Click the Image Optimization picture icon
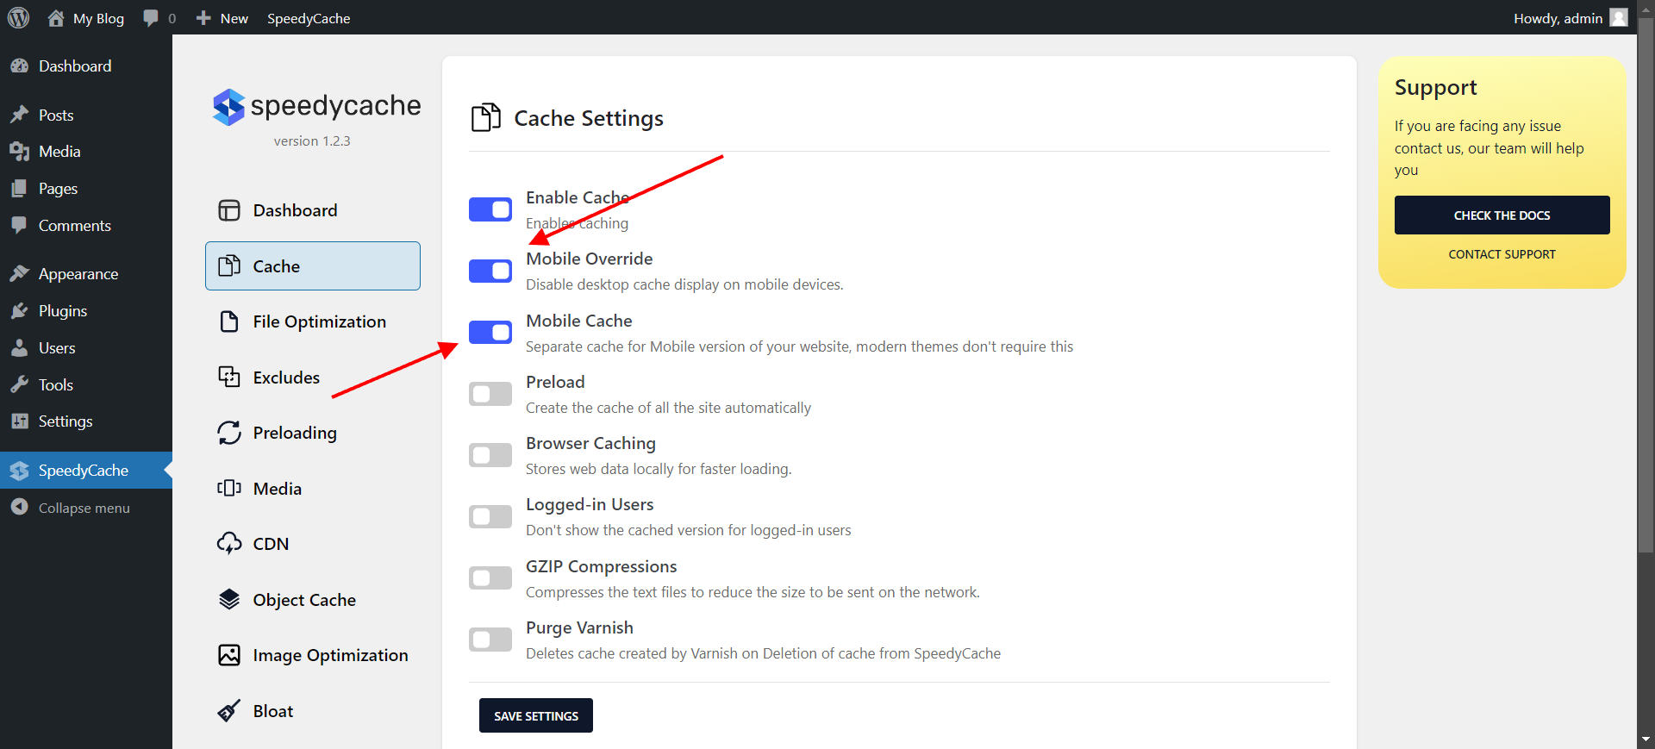 229,655
